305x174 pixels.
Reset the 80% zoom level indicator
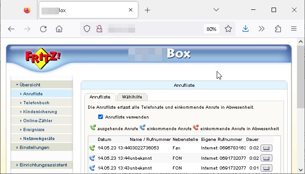click(211, 29)
